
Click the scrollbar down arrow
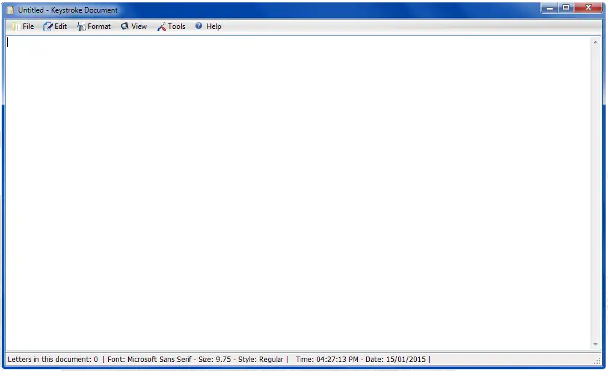(595, 345)
